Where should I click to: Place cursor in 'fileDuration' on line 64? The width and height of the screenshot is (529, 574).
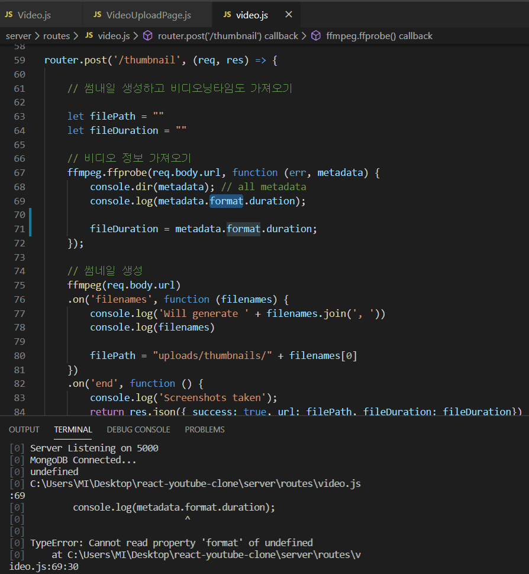pos(124,130)
